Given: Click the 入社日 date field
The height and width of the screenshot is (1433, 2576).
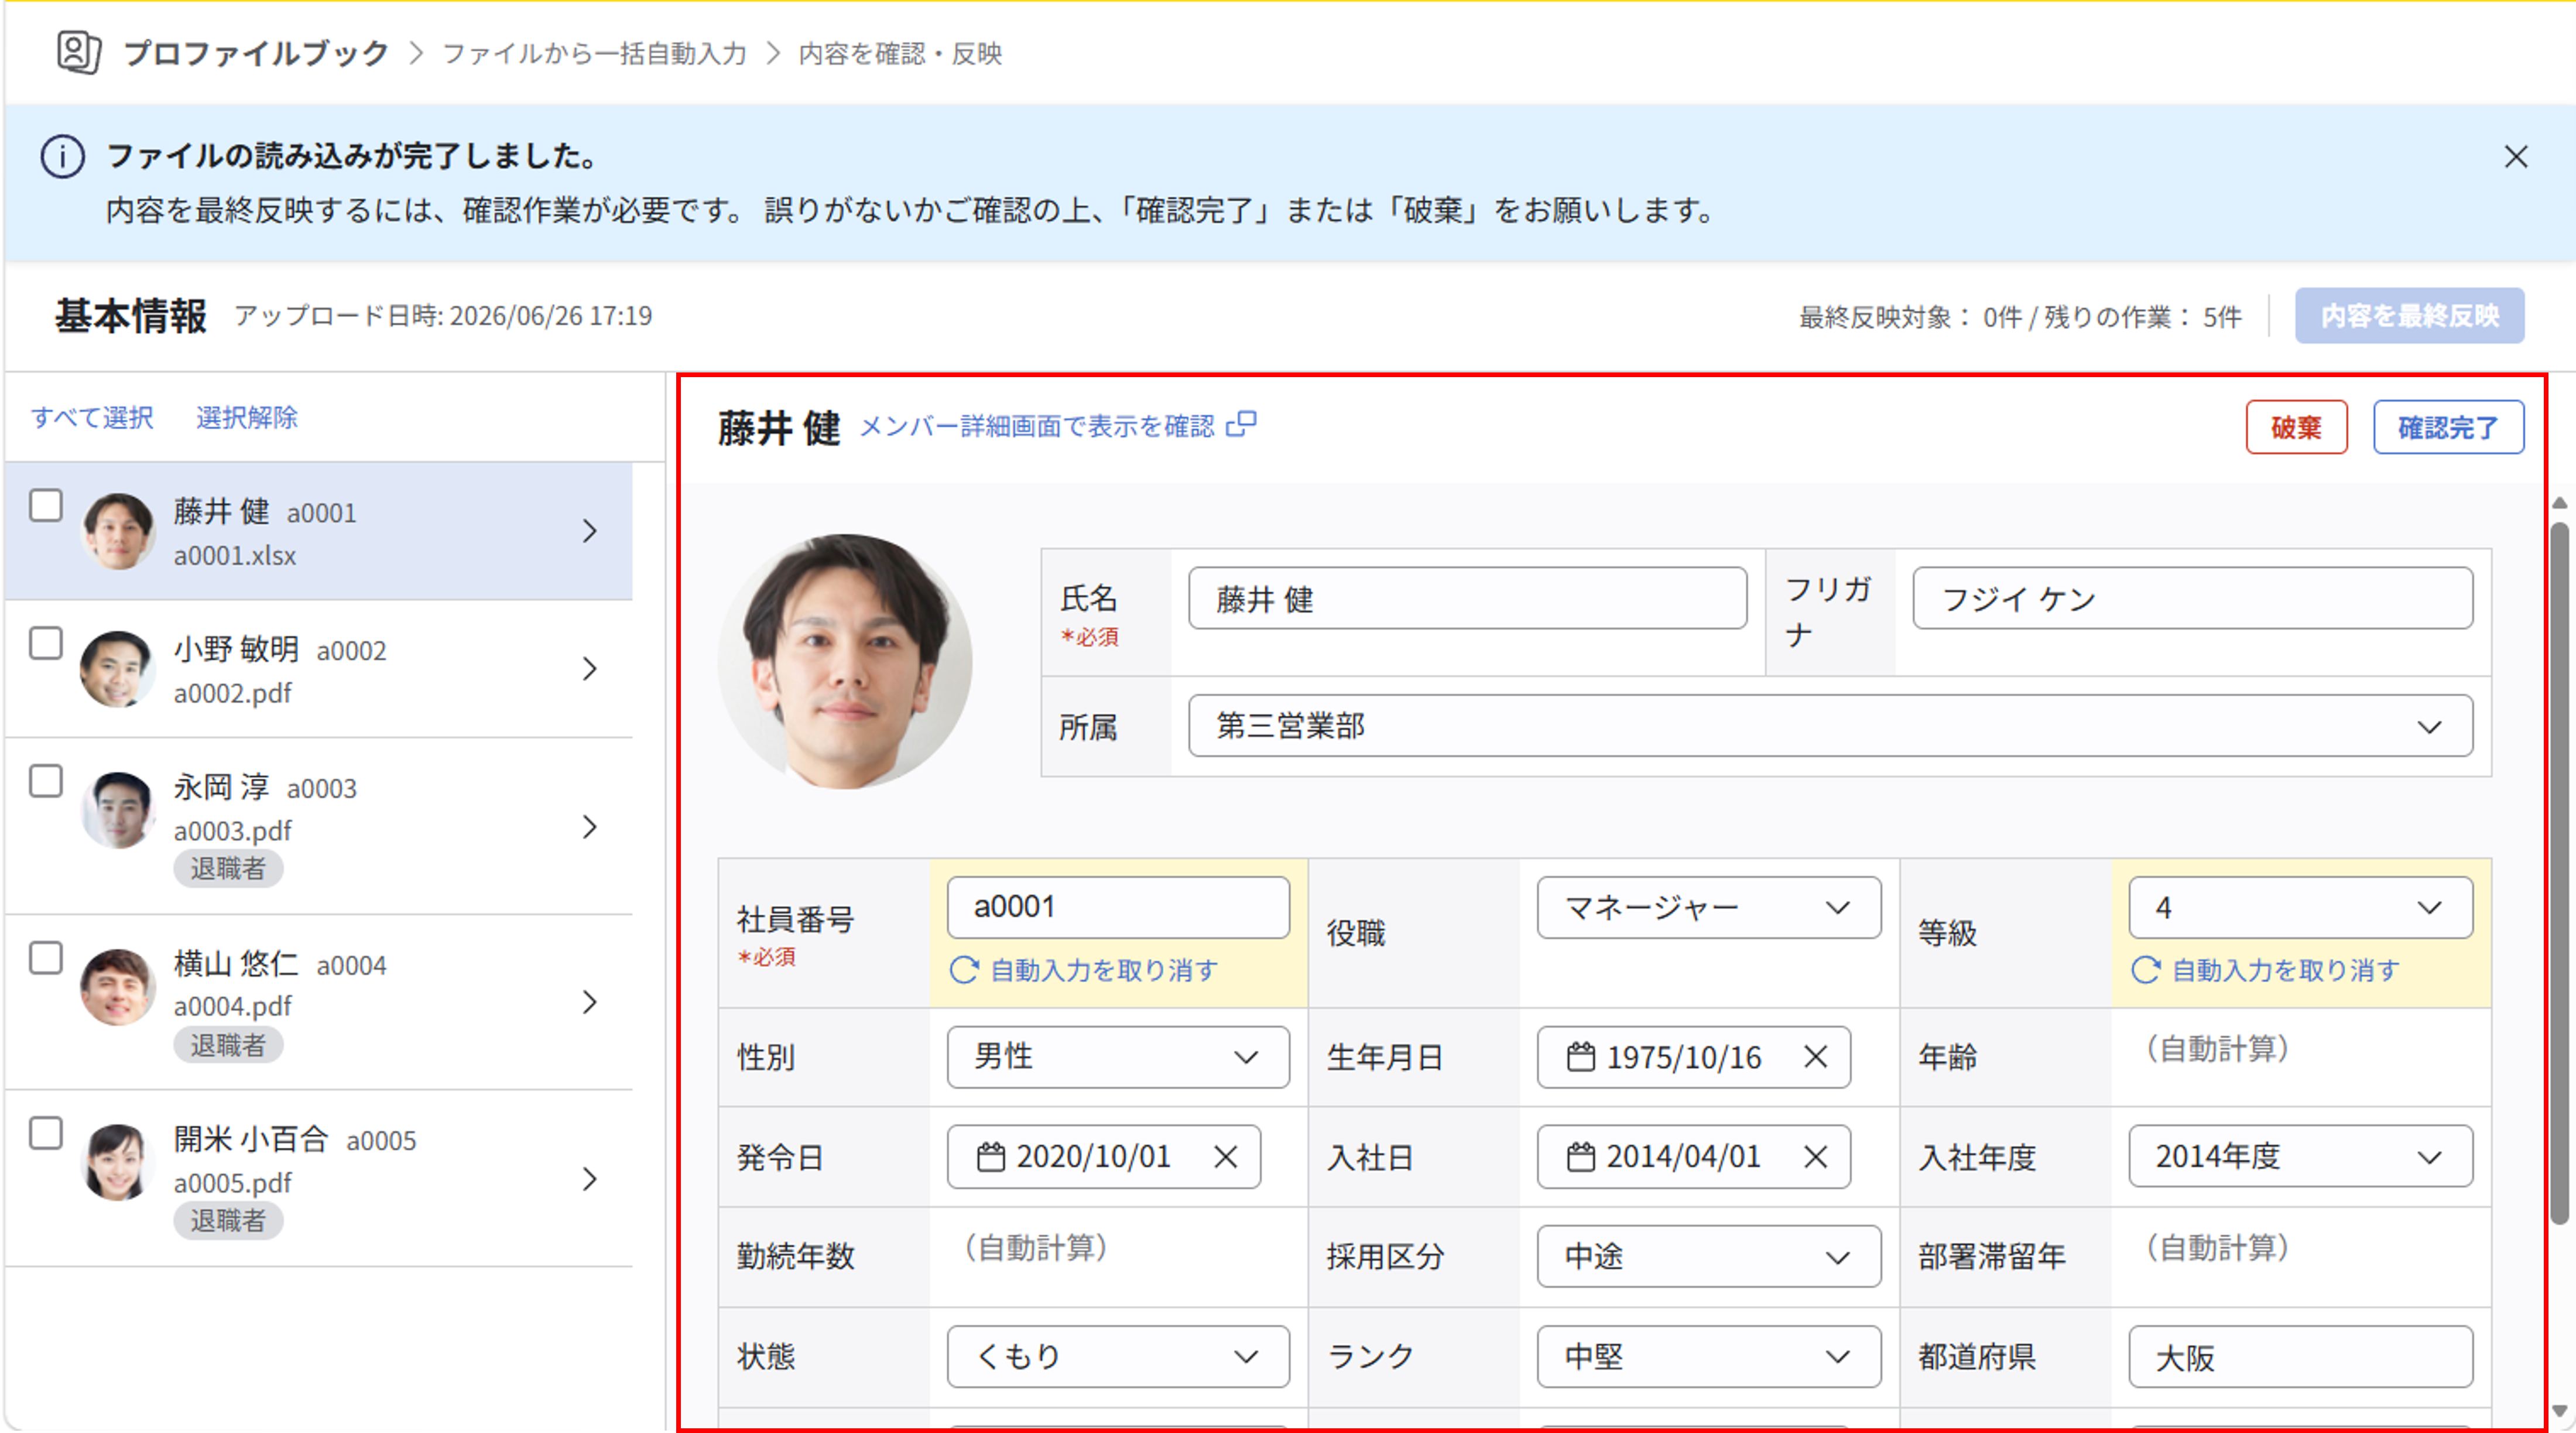Looking at the screenshot, I should coord(1693,1157).
